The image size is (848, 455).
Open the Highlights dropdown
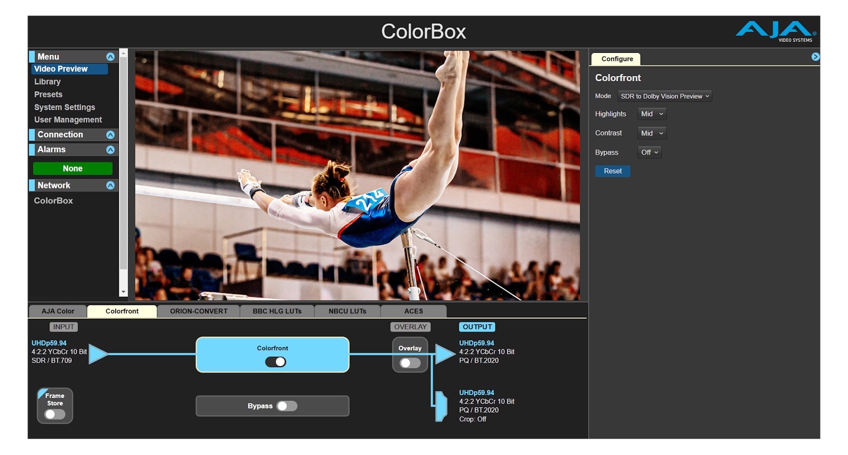651,114
